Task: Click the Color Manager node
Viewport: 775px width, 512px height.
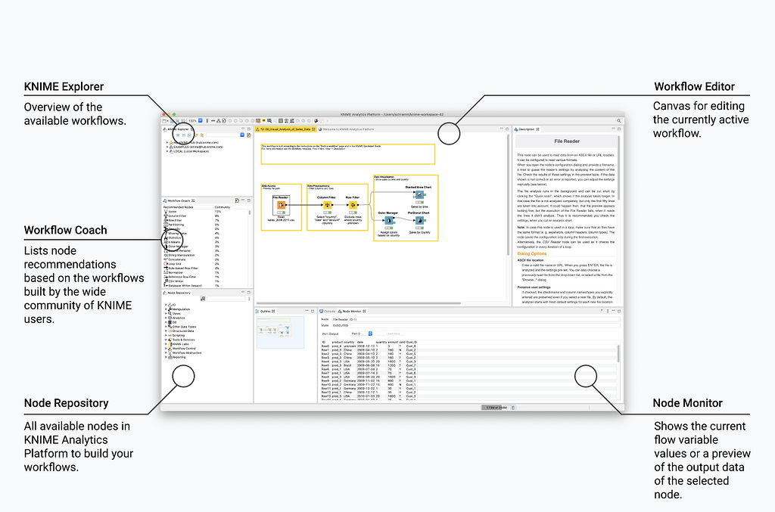Action: click(x=387, y=220)
